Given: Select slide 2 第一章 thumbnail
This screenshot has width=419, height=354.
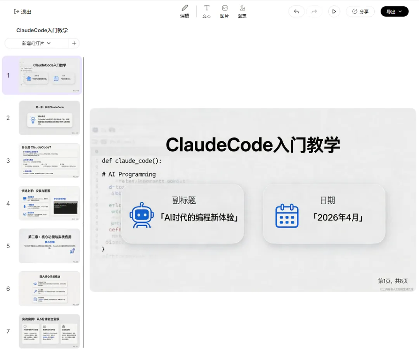Looking at the screenshot, I should [49, 118].
